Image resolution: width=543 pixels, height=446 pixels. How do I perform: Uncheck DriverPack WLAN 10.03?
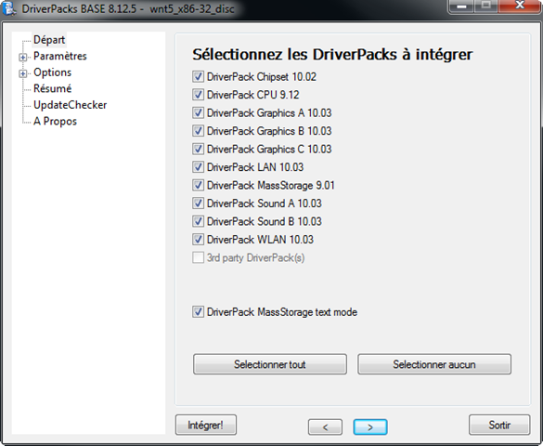(x=198, y=240)
